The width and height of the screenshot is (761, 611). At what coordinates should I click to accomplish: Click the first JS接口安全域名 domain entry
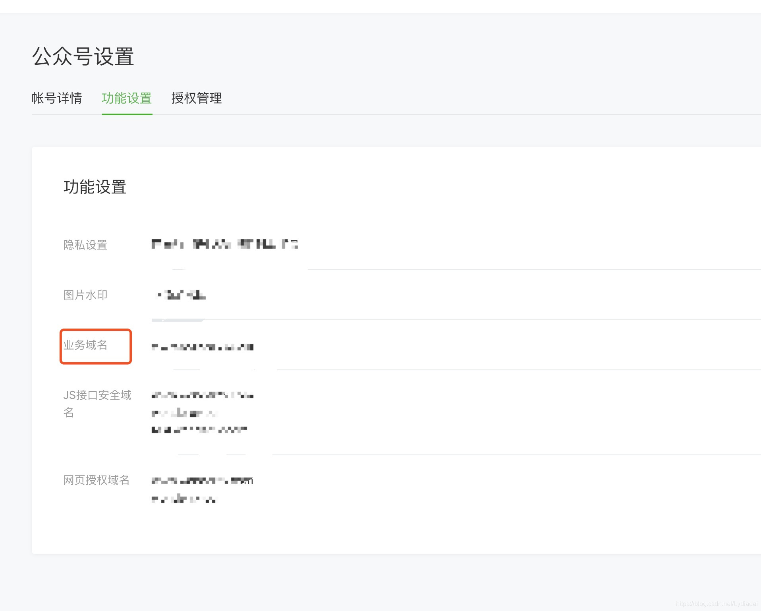202,395
